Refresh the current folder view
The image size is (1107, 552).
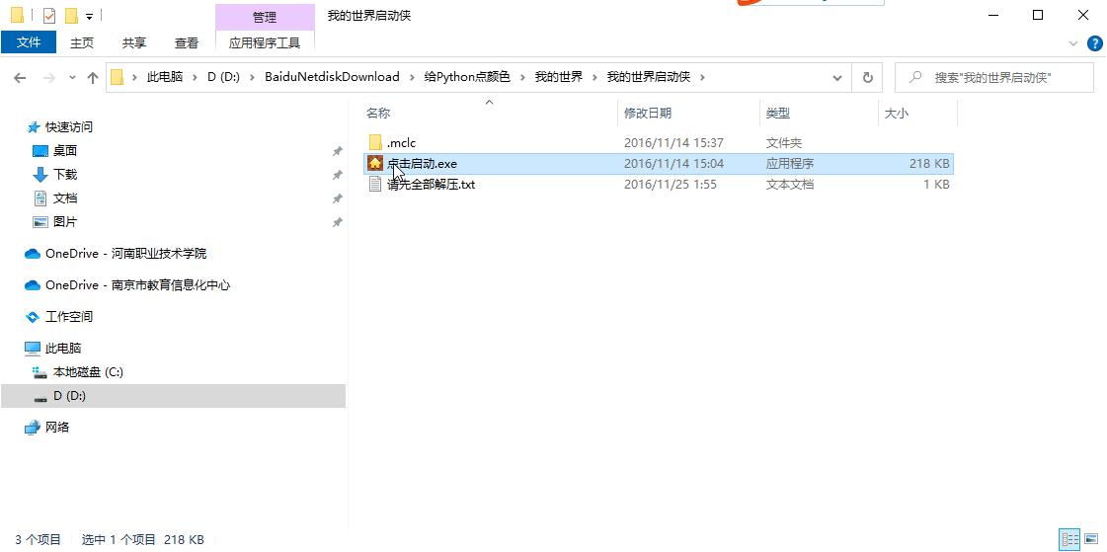pyautogui.click(x=868, y=78)
